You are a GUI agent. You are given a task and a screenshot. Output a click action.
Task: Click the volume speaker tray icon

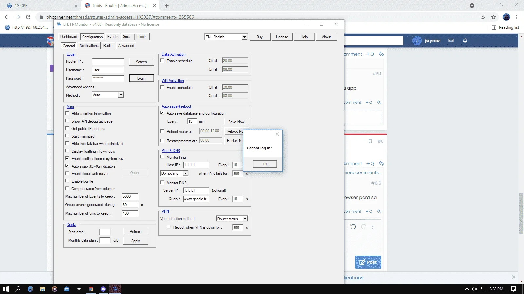pyautogui.click(x=475, y=289)
